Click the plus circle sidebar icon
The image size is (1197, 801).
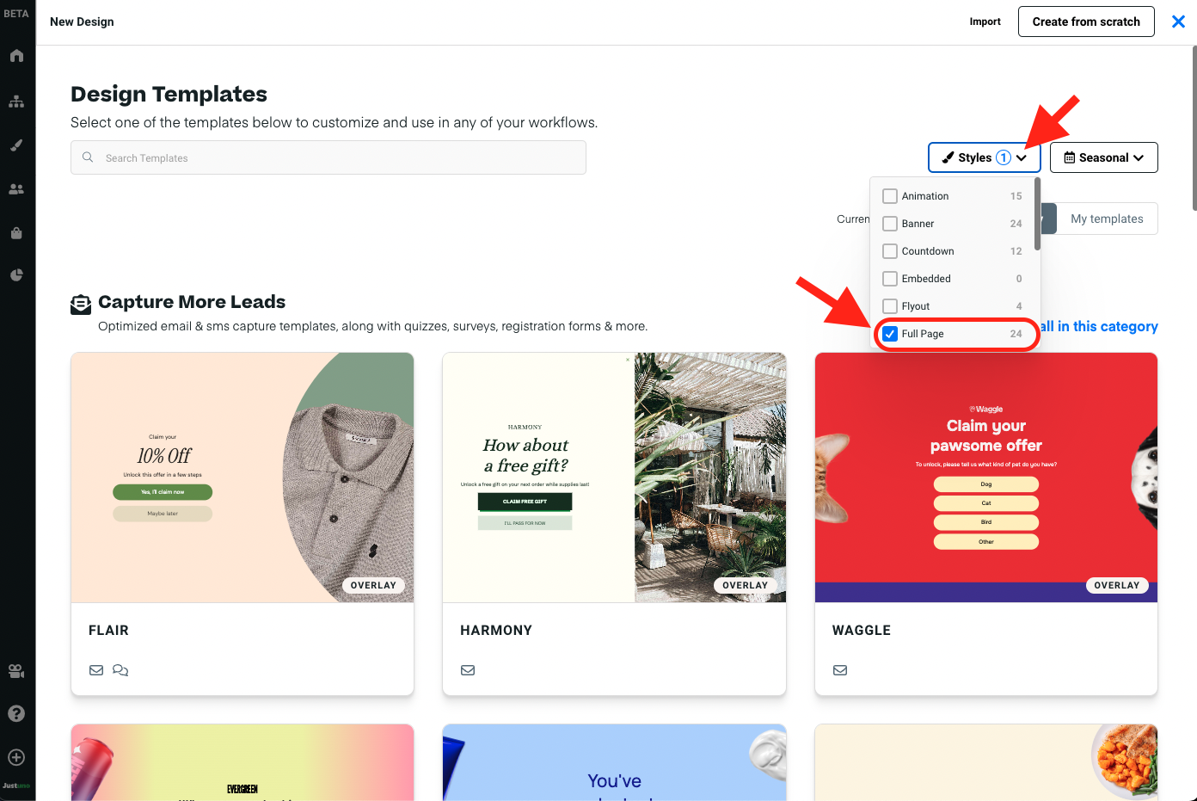pos(16,757)
